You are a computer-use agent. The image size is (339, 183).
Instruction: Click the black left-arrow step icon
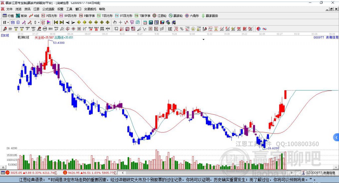[68, 22]
